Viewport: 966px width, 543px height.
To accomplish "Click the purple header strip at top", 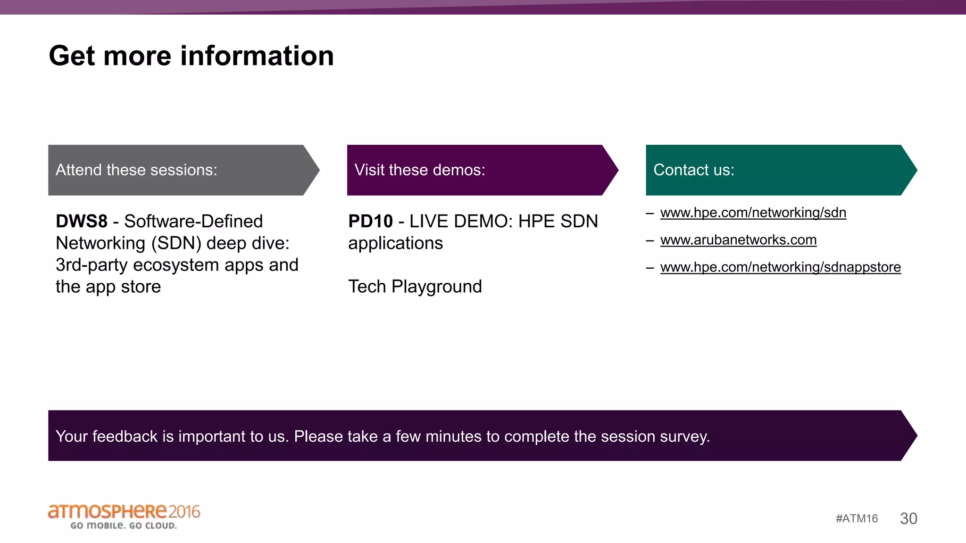I will point(483,7).
